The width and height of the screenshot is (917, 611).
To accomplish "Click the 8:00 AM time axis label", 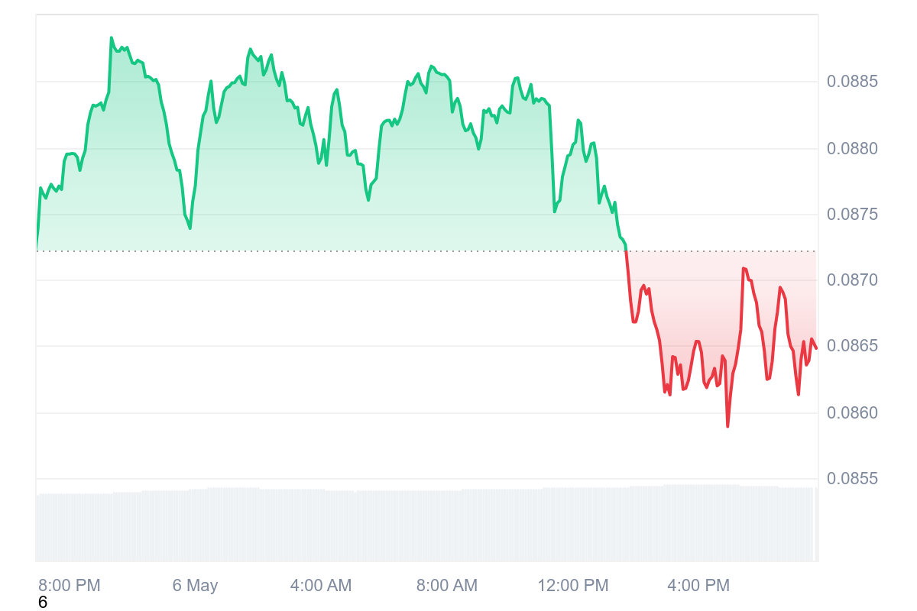I will 447,586.
